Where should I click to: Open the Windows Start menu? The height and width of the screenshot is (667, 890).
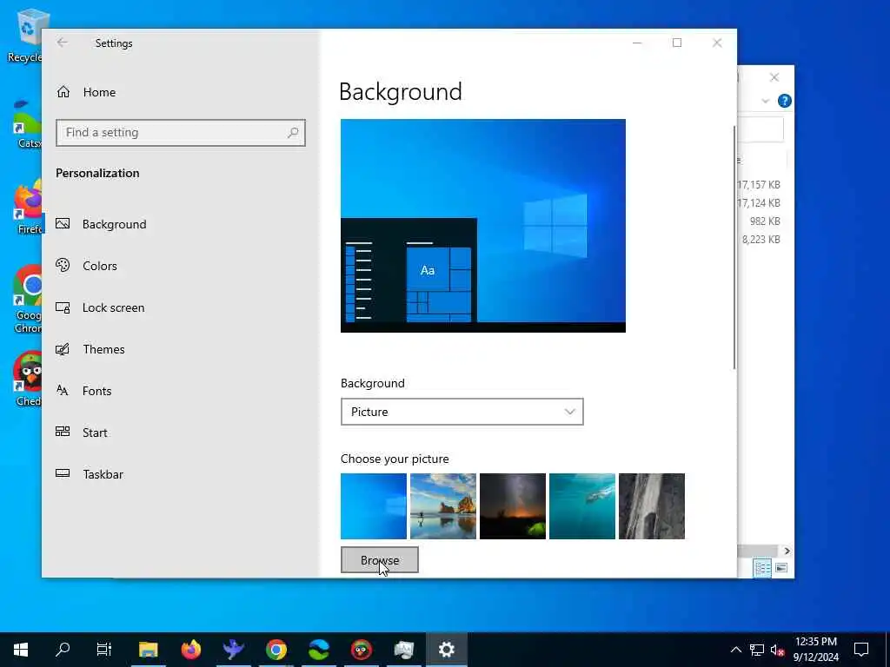click(x=21, y=650)
